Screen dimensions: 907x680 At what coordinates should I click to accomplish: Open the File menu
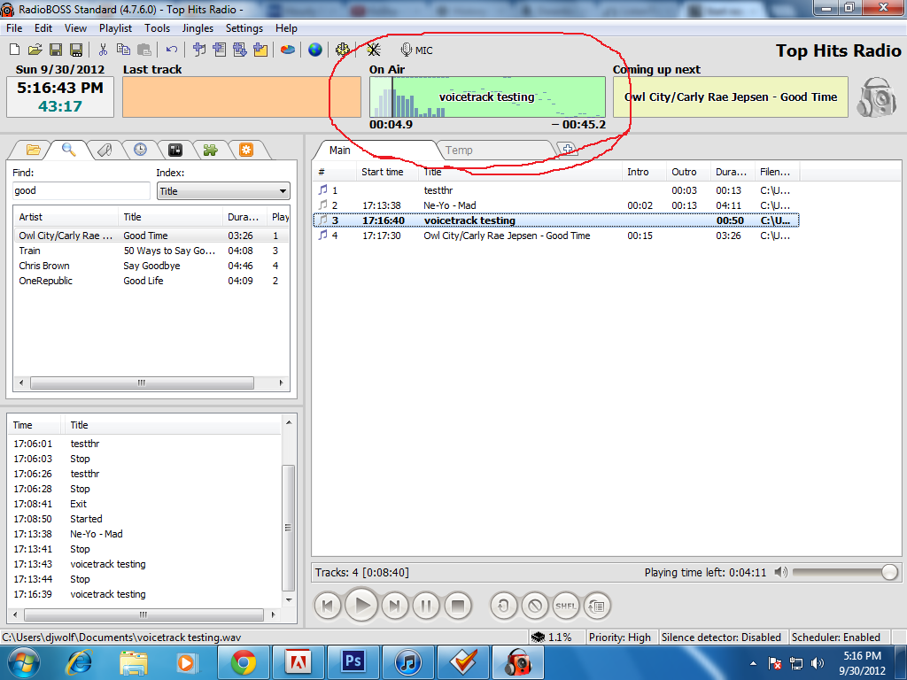coord(14,28)
